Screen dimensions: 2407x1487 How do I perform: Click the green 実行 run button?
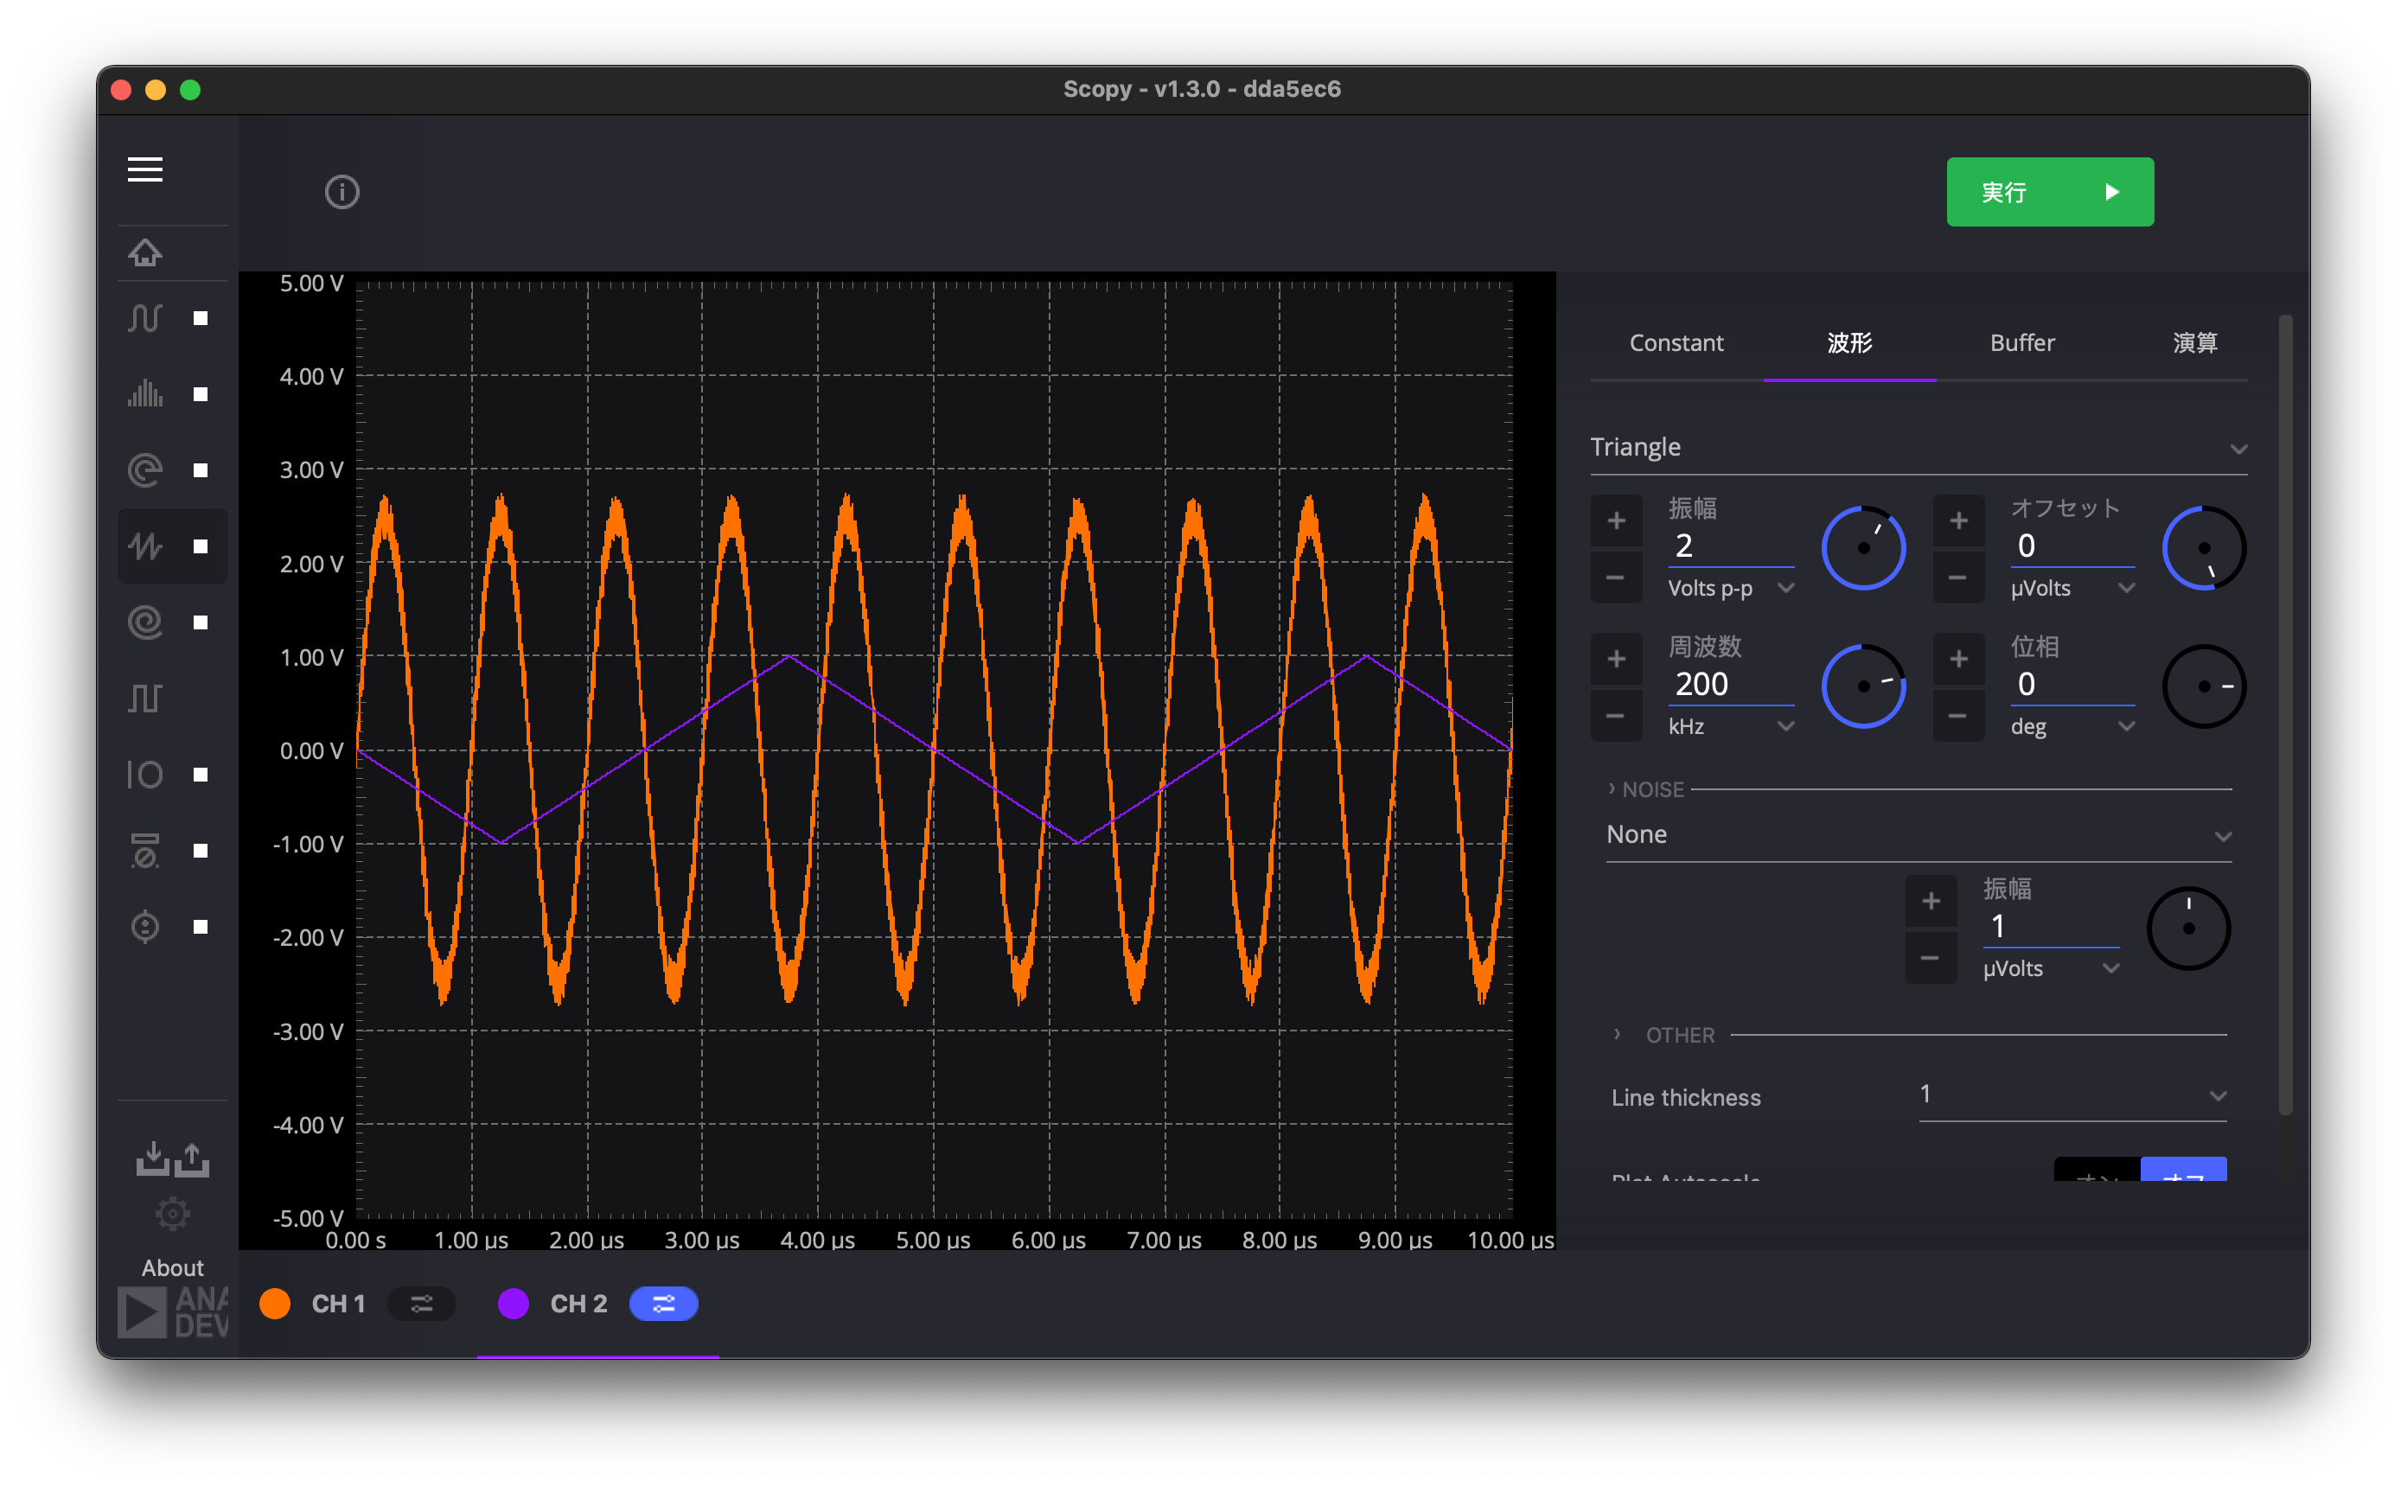(x=2050, y=192)
